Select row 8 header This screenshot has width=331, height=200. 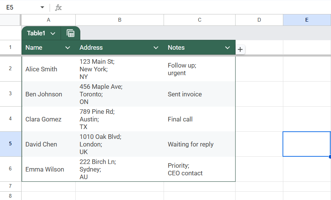click(x=10, y=196)
